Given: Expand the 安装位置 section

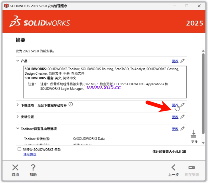Looking at the screenshot, I should pyautogui.click(x=18, y=117).
